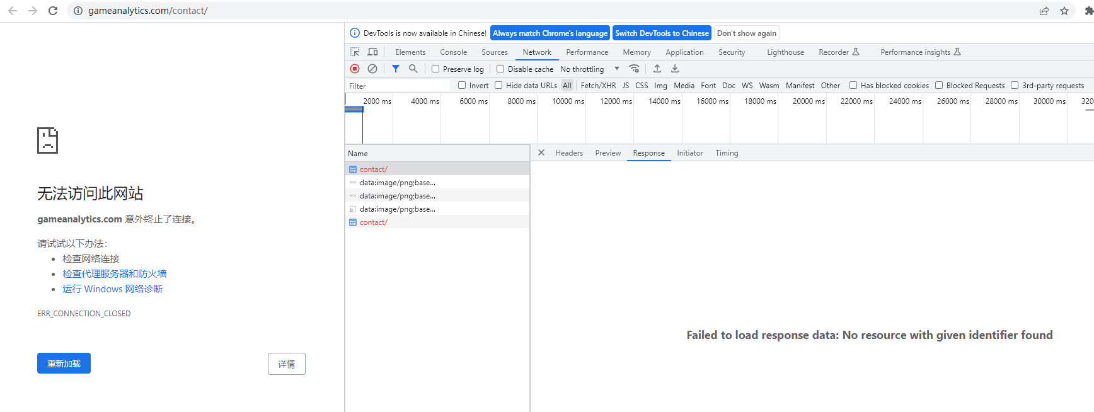Open the Security panel tab
Viewport: 1094px width, 412px height.
pos(732,52)
